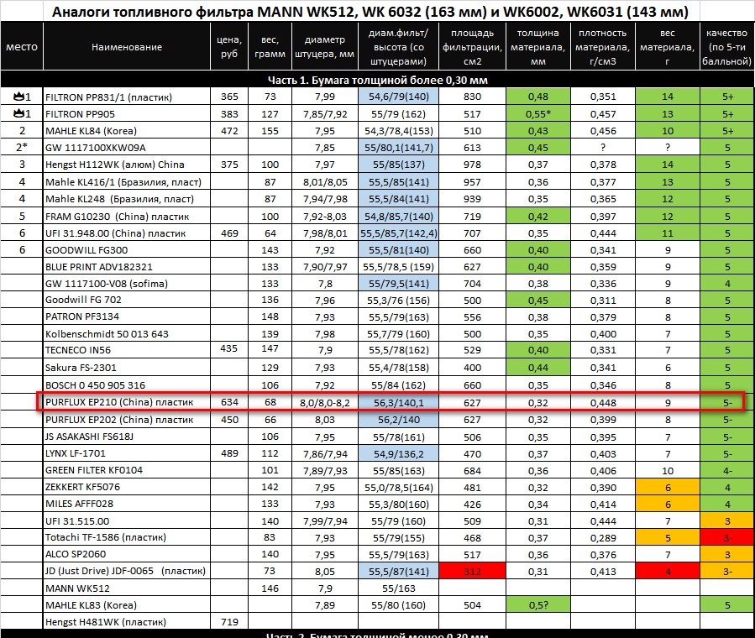This screenshot has height=638, width=755.
Task: Select cell 'Hengst H481WK (пластик)'
Action: (127, 622)
